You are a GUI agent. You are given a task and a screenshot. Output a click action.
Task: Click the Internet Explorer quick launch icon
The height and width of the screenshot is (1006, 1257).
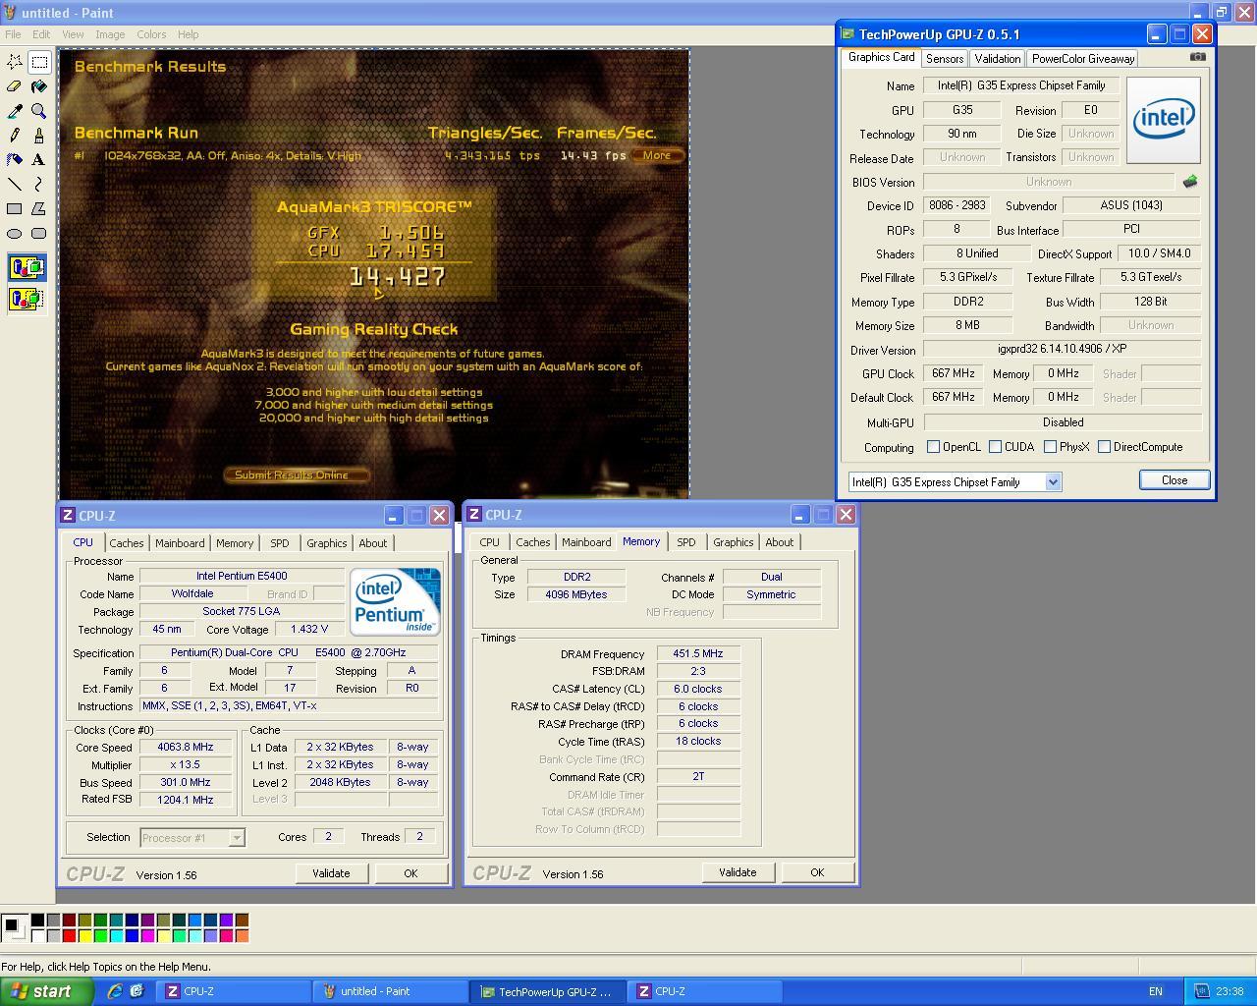115,991
